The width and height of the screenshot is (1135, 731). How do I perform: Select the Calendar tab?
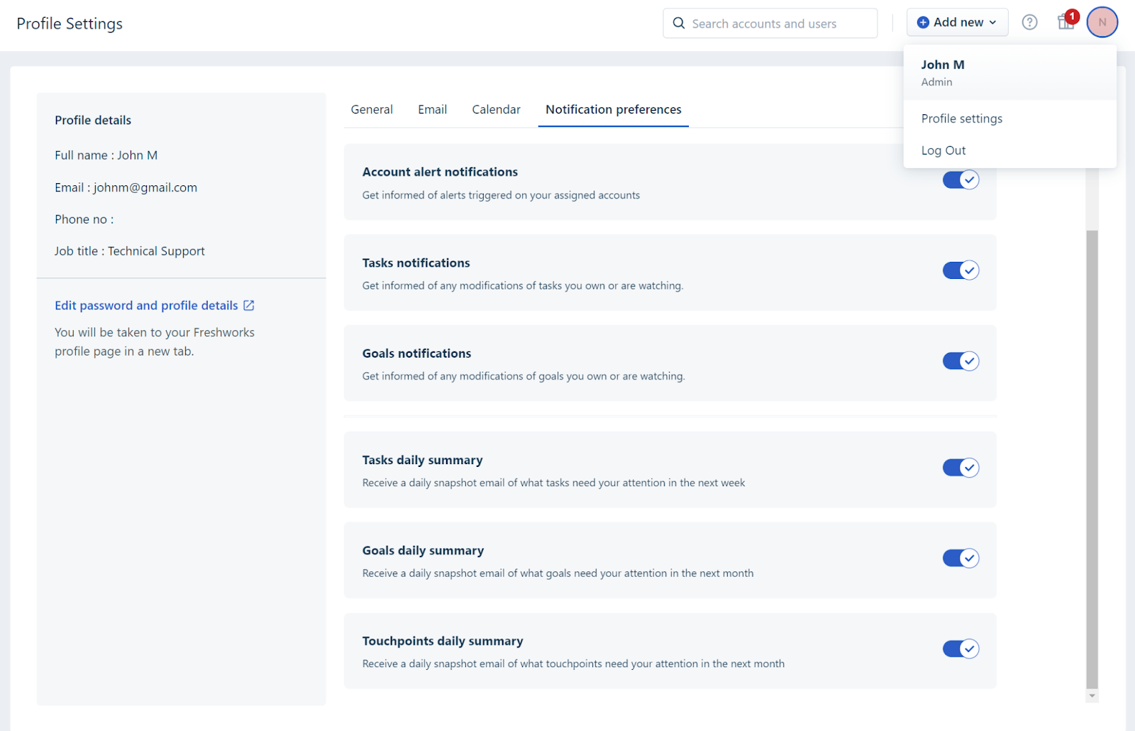tap(496, 109)
